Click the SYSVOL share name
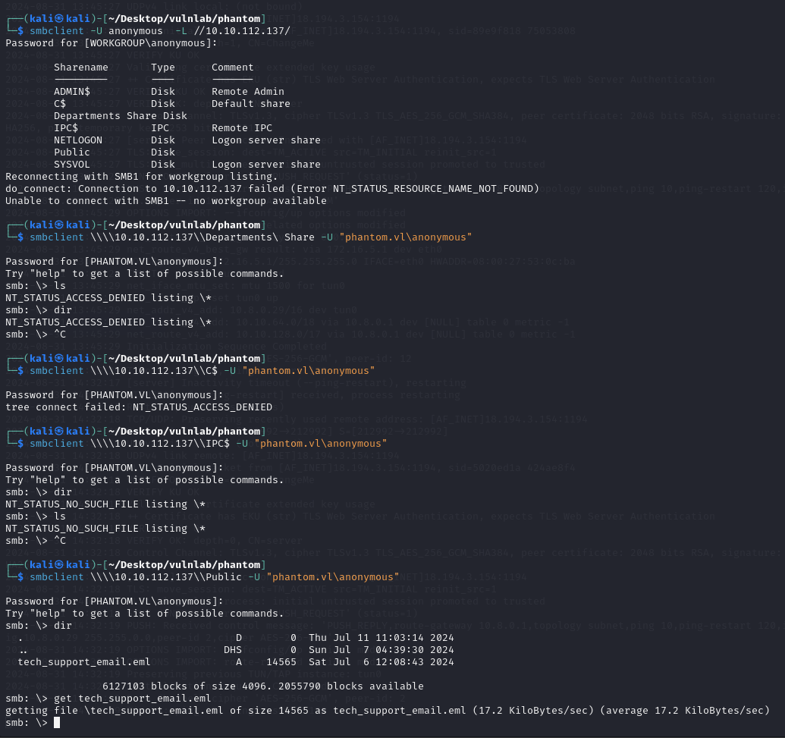Image resolution: width=785 pixels, height=738 pixels. pos(72,165)
